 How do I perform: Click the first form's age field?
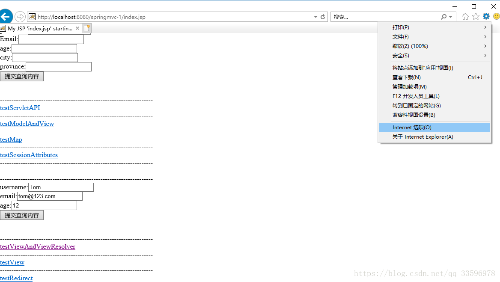tap(45, 48)
